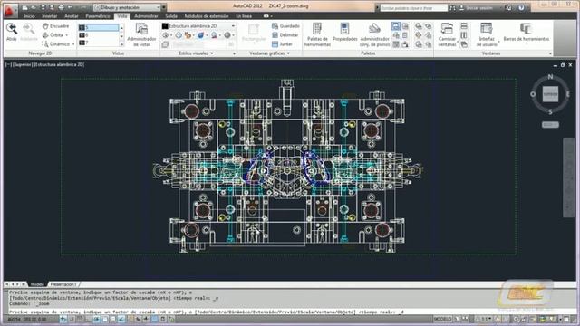Click the [-] viewport controls label
Viewport: 580px width, 326px height.
8,64
